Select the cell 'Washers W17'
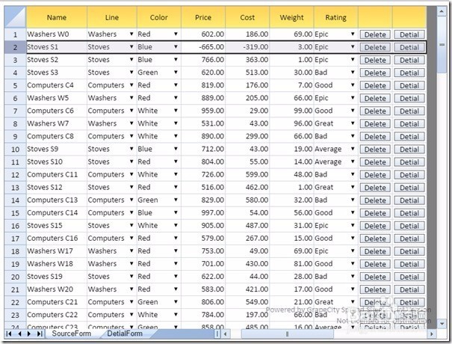452x344 pixels. [x=57, y=251]
